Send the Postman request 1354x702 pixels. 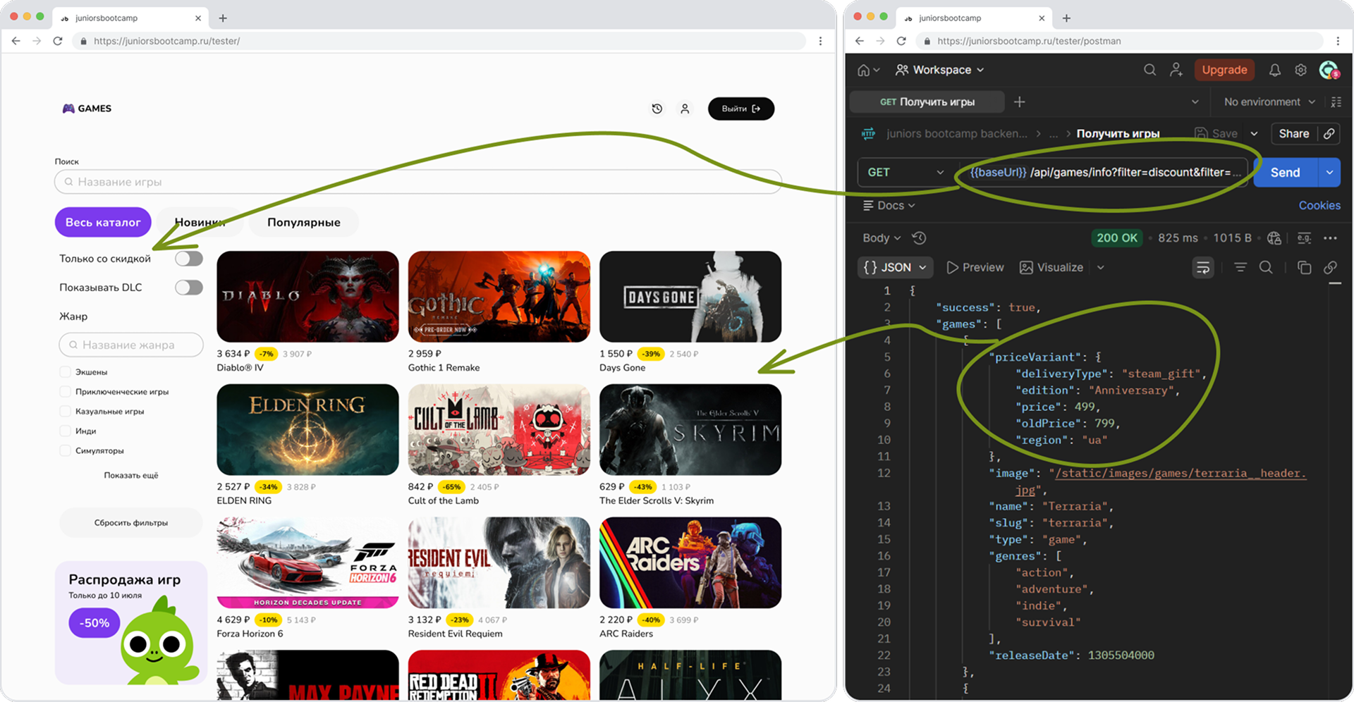pos(1285,172)
